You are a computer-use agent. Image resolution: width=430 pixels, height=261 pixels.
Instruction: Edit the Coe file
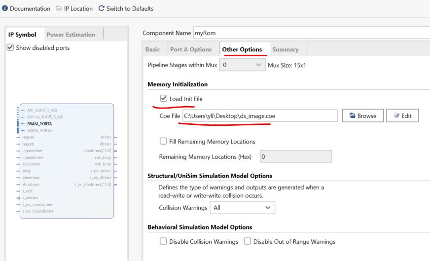pyautogui.click(x=402, y=116)
